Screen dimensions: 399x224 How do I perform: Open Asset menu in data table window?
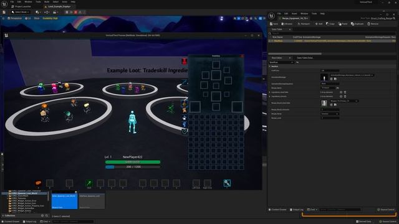294,14
